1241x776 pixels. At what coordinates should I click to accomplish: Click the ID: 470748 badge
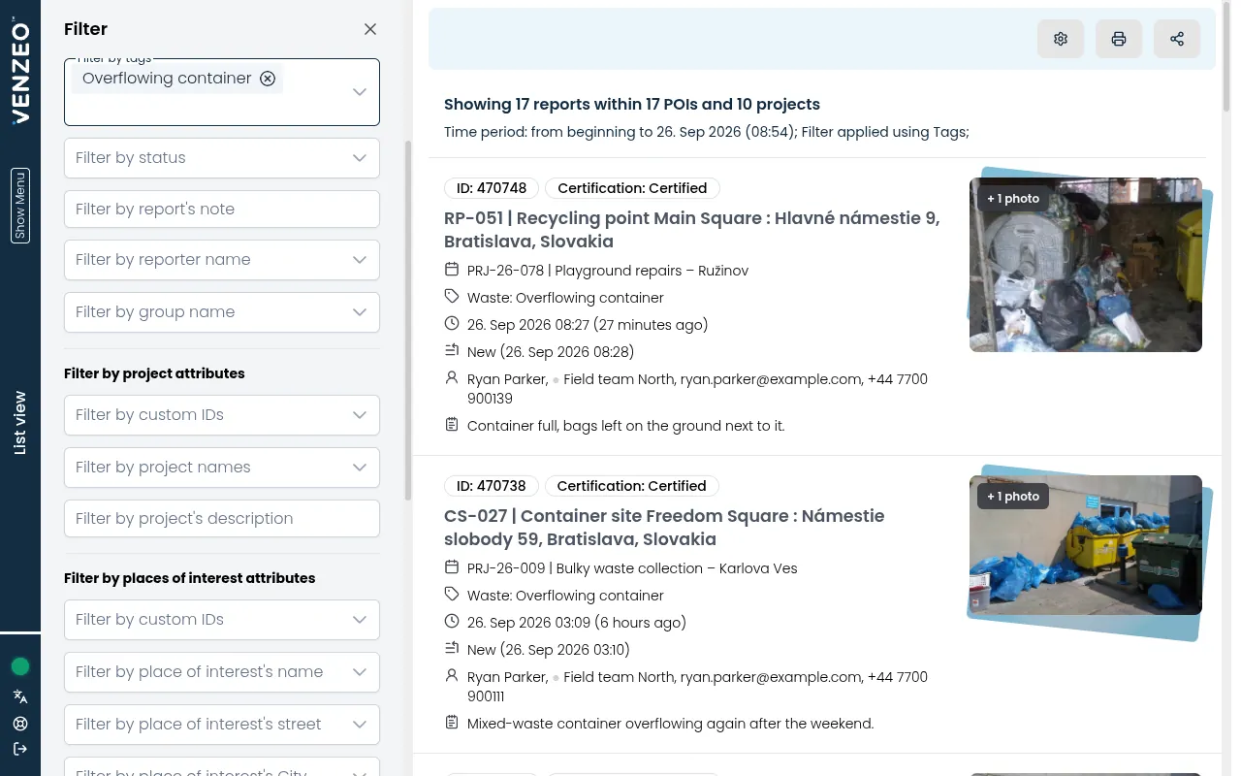[492, 188]
